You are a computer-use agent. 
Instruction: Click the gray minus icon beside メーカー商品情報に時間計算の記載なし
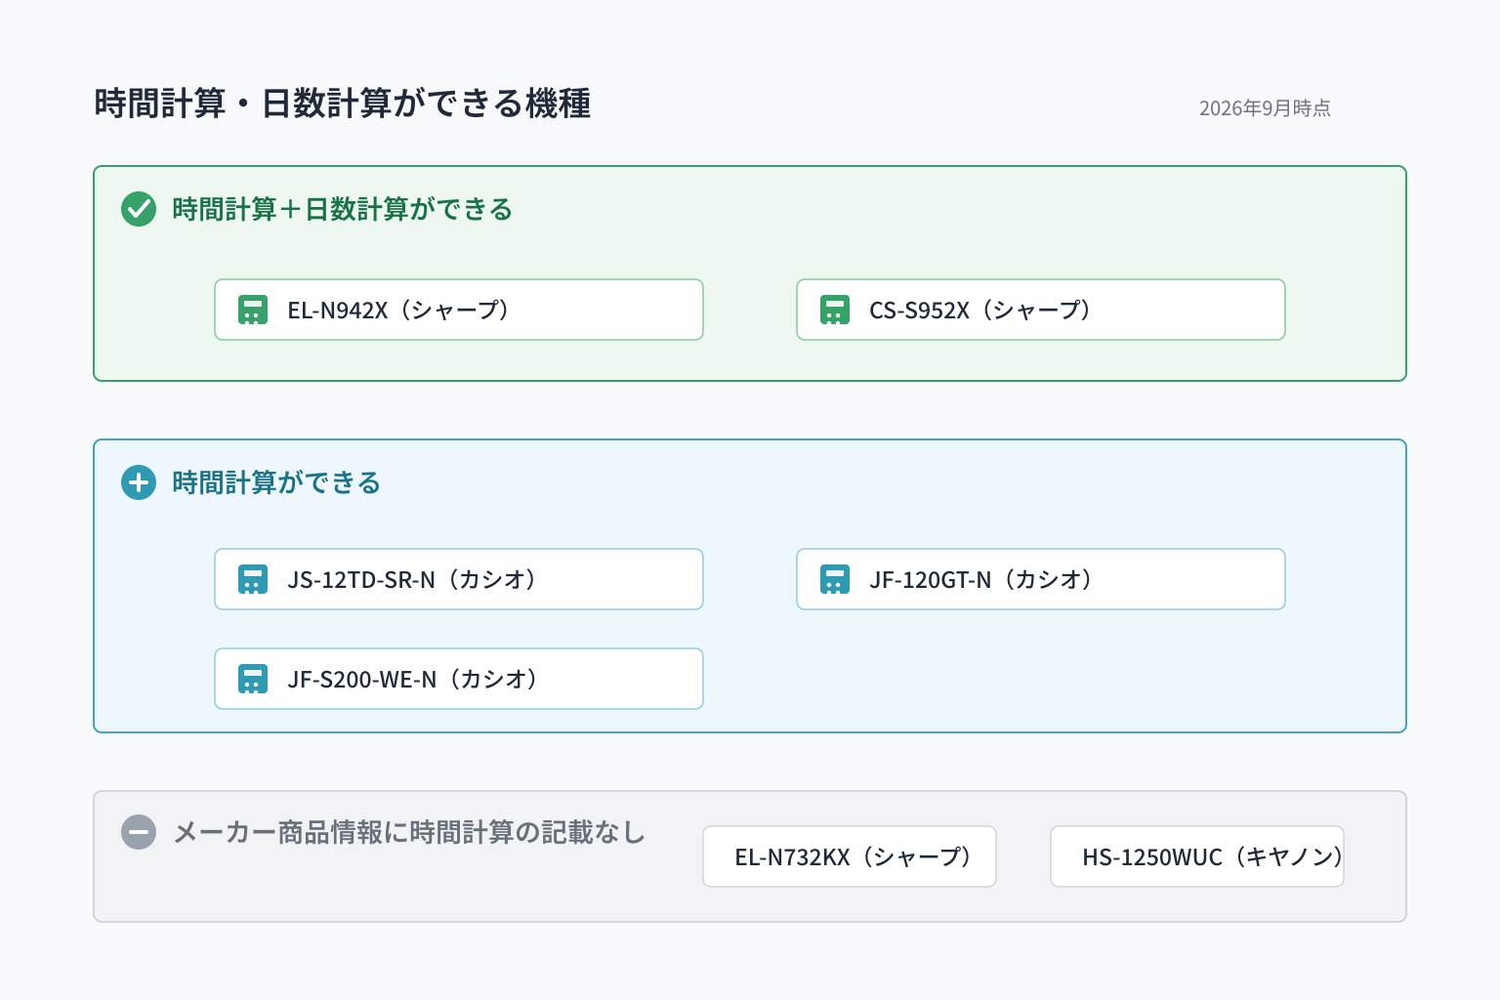click(x=139, y=832)
